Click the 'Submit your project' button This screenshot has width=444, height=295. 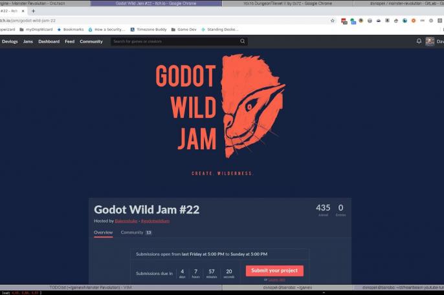tap(274, 270)
